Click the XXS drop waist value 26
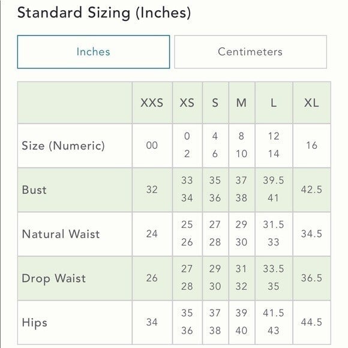The width and height of the screenshot is (348, 348). 152,278
